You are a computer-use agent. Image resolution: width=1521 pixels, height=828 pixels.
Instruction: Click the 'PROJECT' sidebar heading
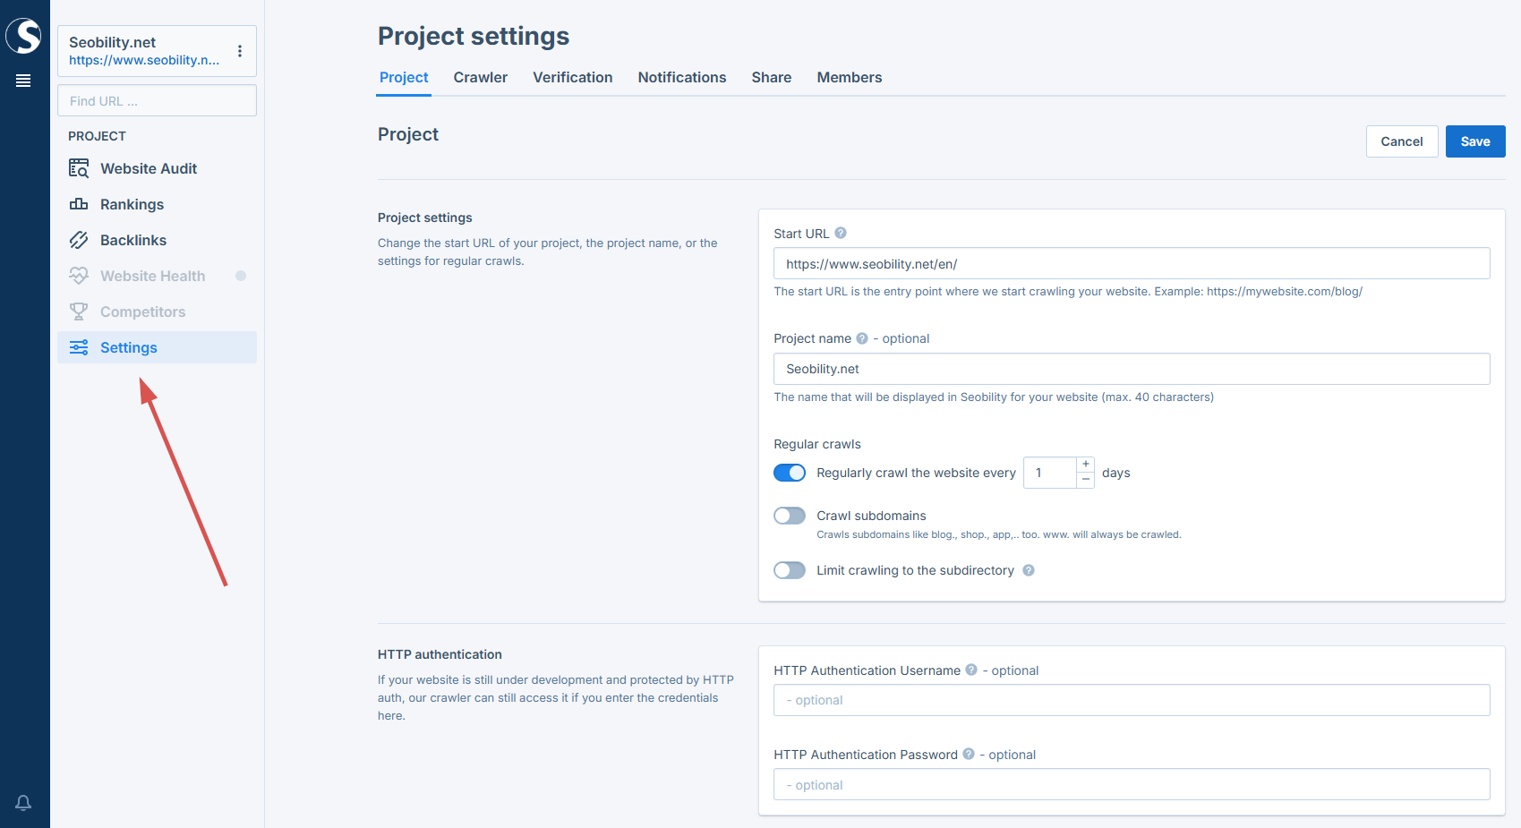tap(97, 136)
